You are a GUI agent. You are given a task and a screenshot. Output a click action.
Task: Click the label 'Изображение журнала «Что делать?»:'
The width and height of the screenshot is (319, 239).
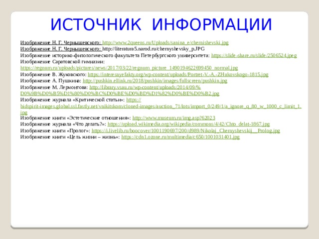[63, 124]
